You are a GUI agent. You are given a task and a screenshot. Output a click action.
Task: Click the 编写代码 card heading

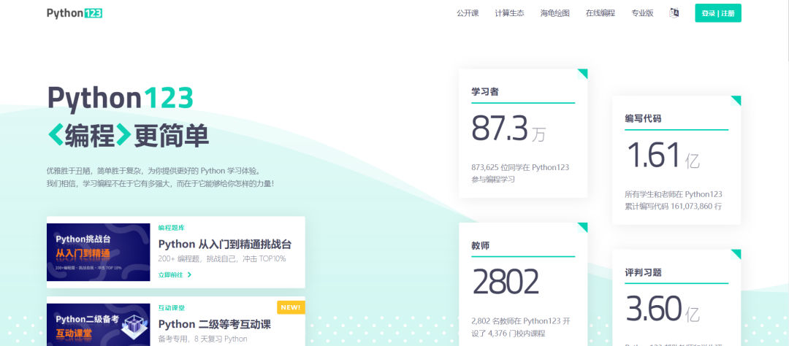pyautogui.click(x=643, y=119)
